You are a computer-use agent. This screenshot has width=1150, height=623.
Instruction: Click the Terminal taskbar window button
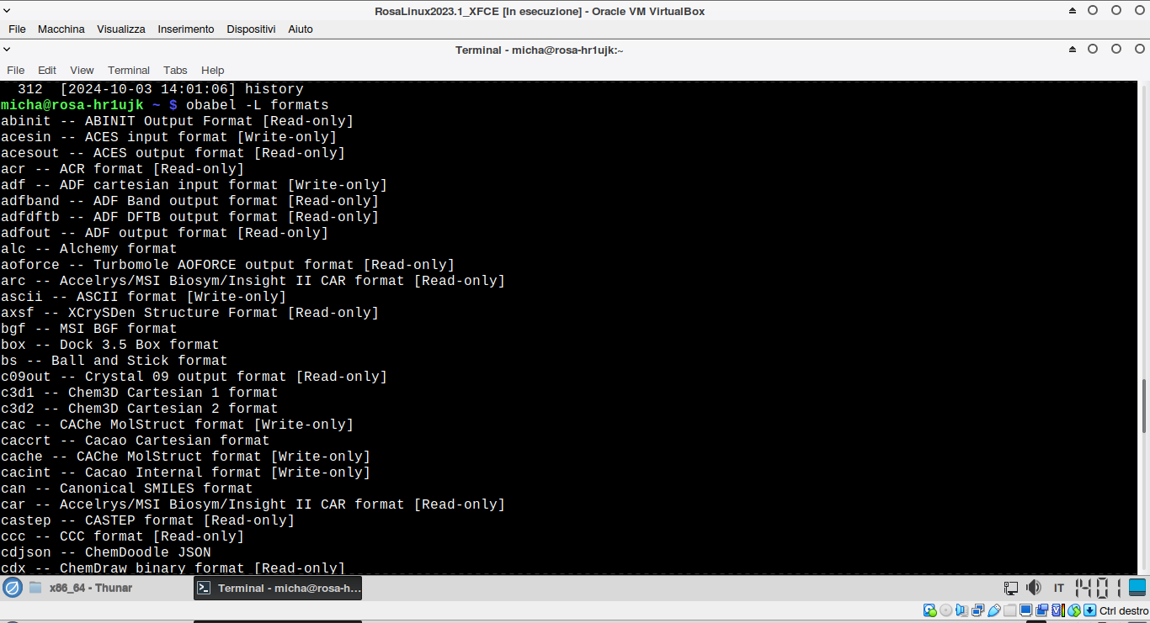click(278, 588)
